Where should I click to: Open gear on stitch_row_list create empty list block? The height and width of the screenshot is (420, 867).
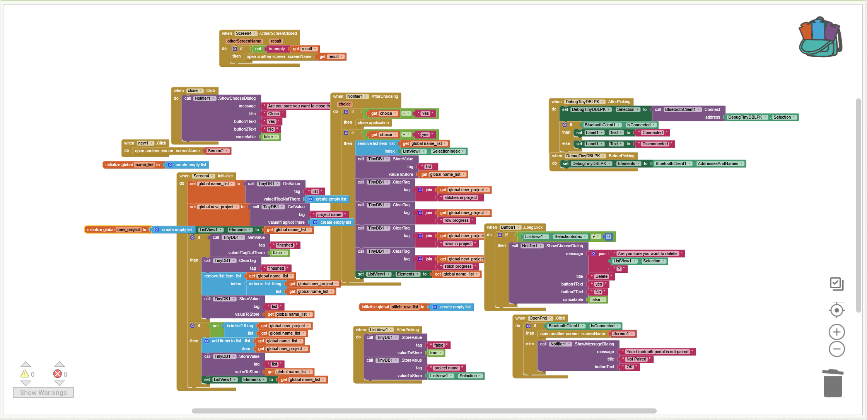pyautogui.click(x=435, y=307)
